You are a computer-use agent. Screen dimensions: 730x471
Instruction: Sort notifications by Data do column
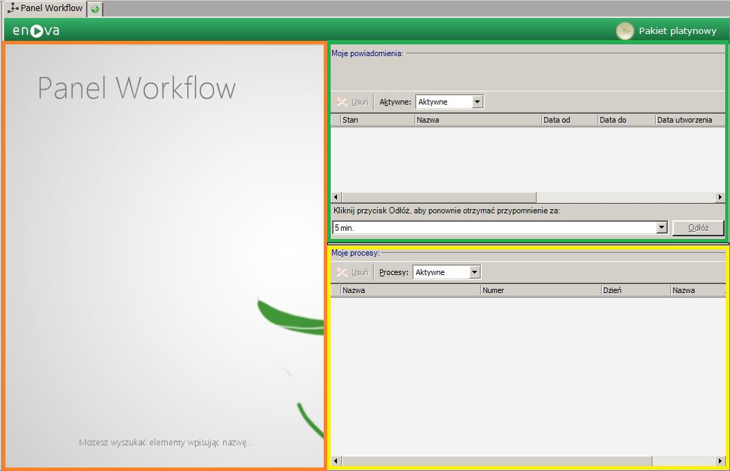coord(627,120)
